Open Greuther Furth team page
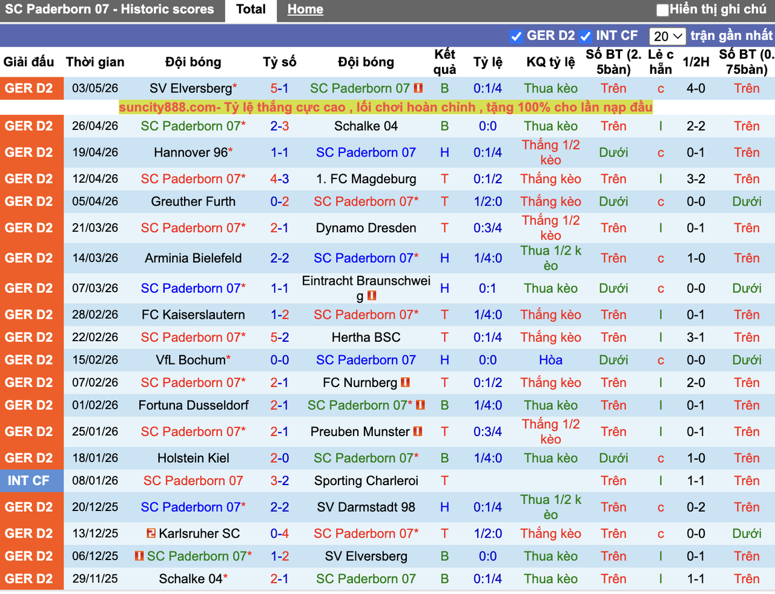This screenshot has width=775, height=594. coord(193,201)
